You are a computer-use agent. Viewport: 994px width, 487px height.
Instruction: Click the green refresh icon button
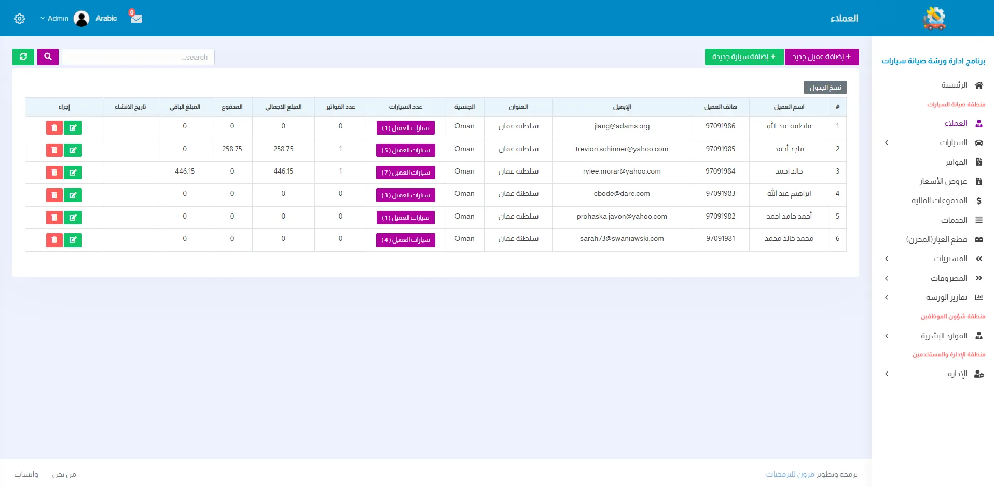(x=23, y=57)
